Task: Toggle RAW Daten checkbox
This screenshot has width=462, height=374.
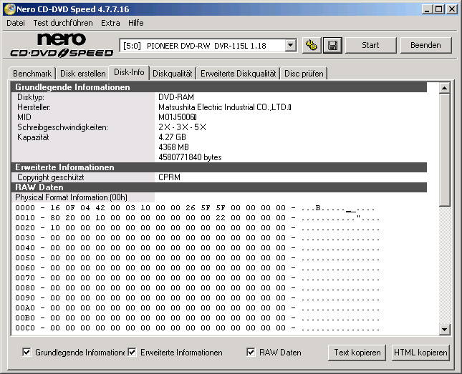Action: click(251, 352)
